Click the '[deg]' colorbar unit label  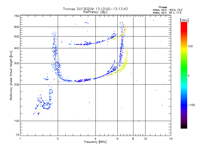[184, 20]
